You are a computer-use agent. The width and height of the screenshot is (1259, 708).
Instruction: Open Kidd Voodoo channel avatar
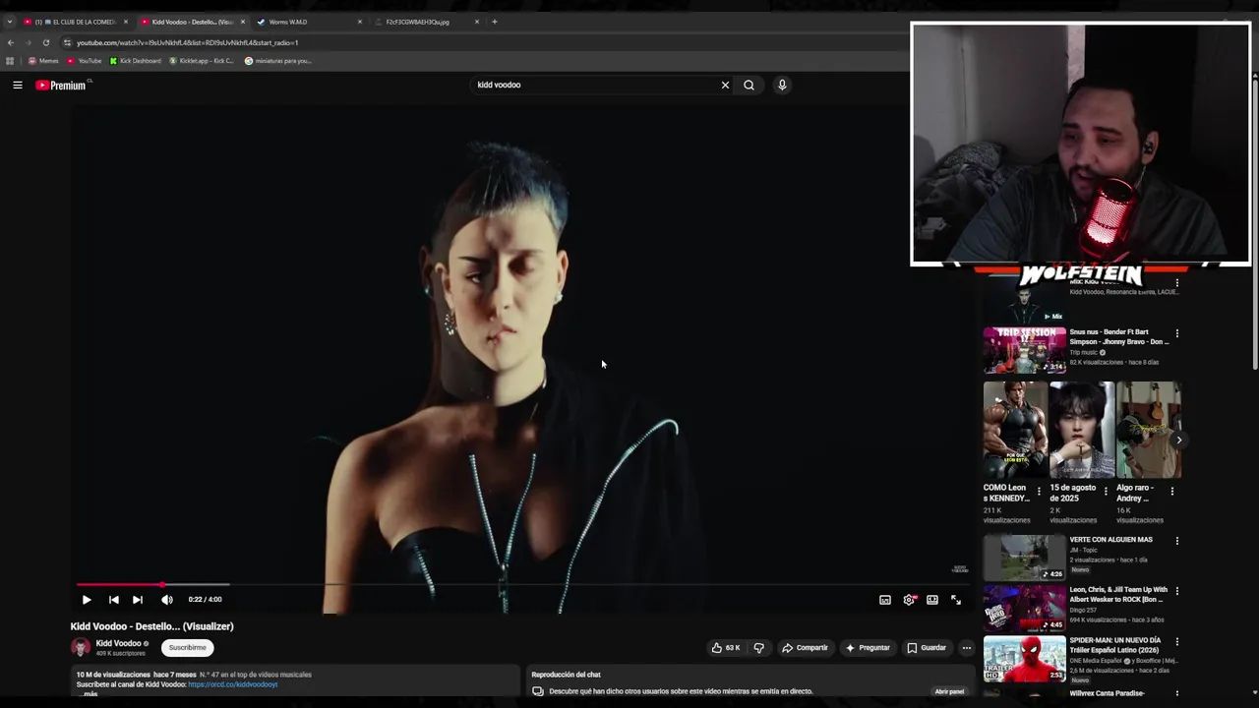pos(81,647)
